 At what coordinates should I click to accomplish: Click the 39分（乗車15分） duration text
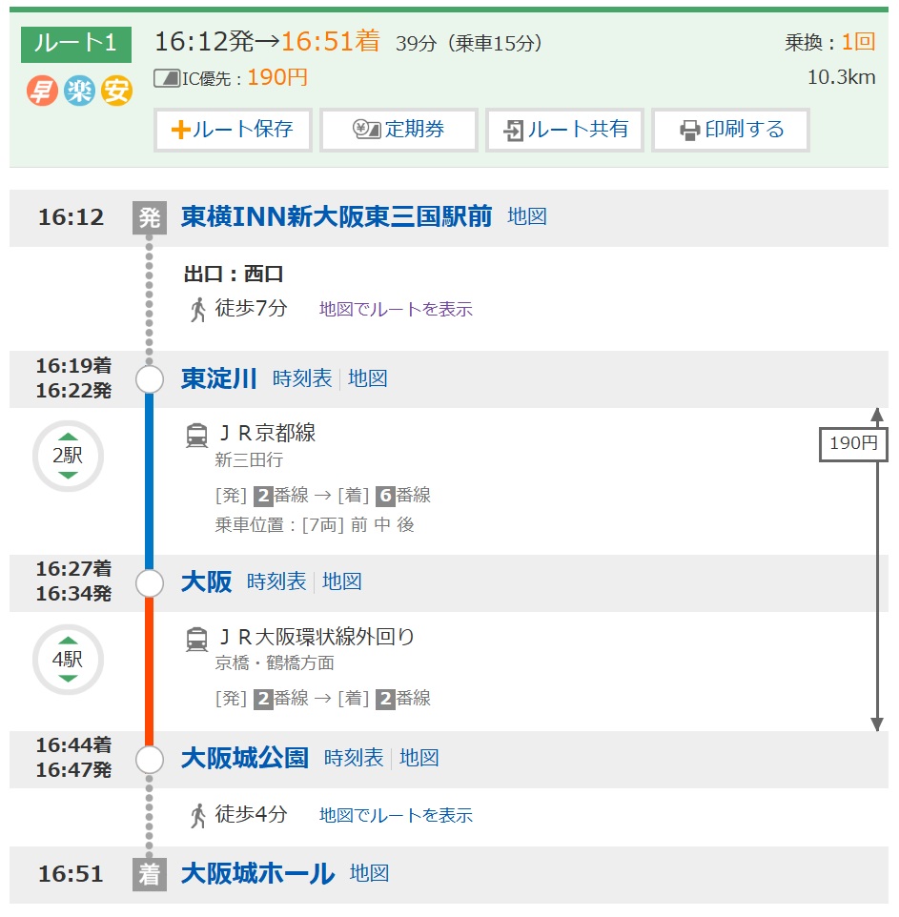469,43
